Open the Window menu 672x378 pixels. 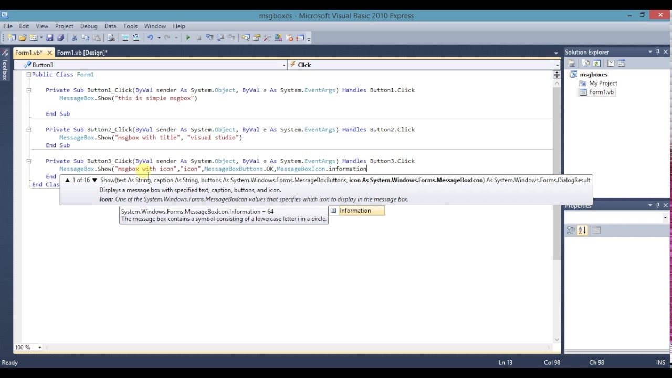tap(155, 26)
